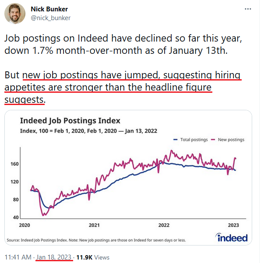This screenshot has width=264, height=263.
Task: Click the pink New postings legend marker
Action: [213, 140]
